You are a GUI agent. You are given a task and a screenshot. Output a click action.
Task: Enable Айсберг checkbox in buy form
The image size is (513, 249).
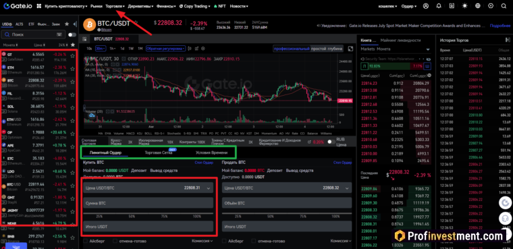click(86, 241)
